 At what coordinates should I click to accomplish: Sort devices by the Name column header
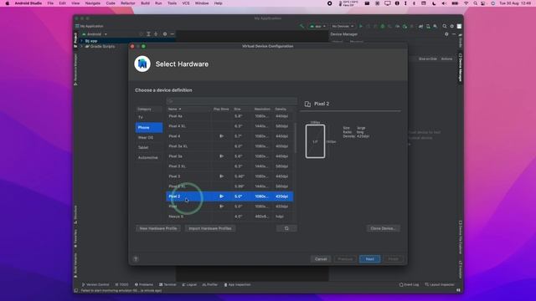188,109
